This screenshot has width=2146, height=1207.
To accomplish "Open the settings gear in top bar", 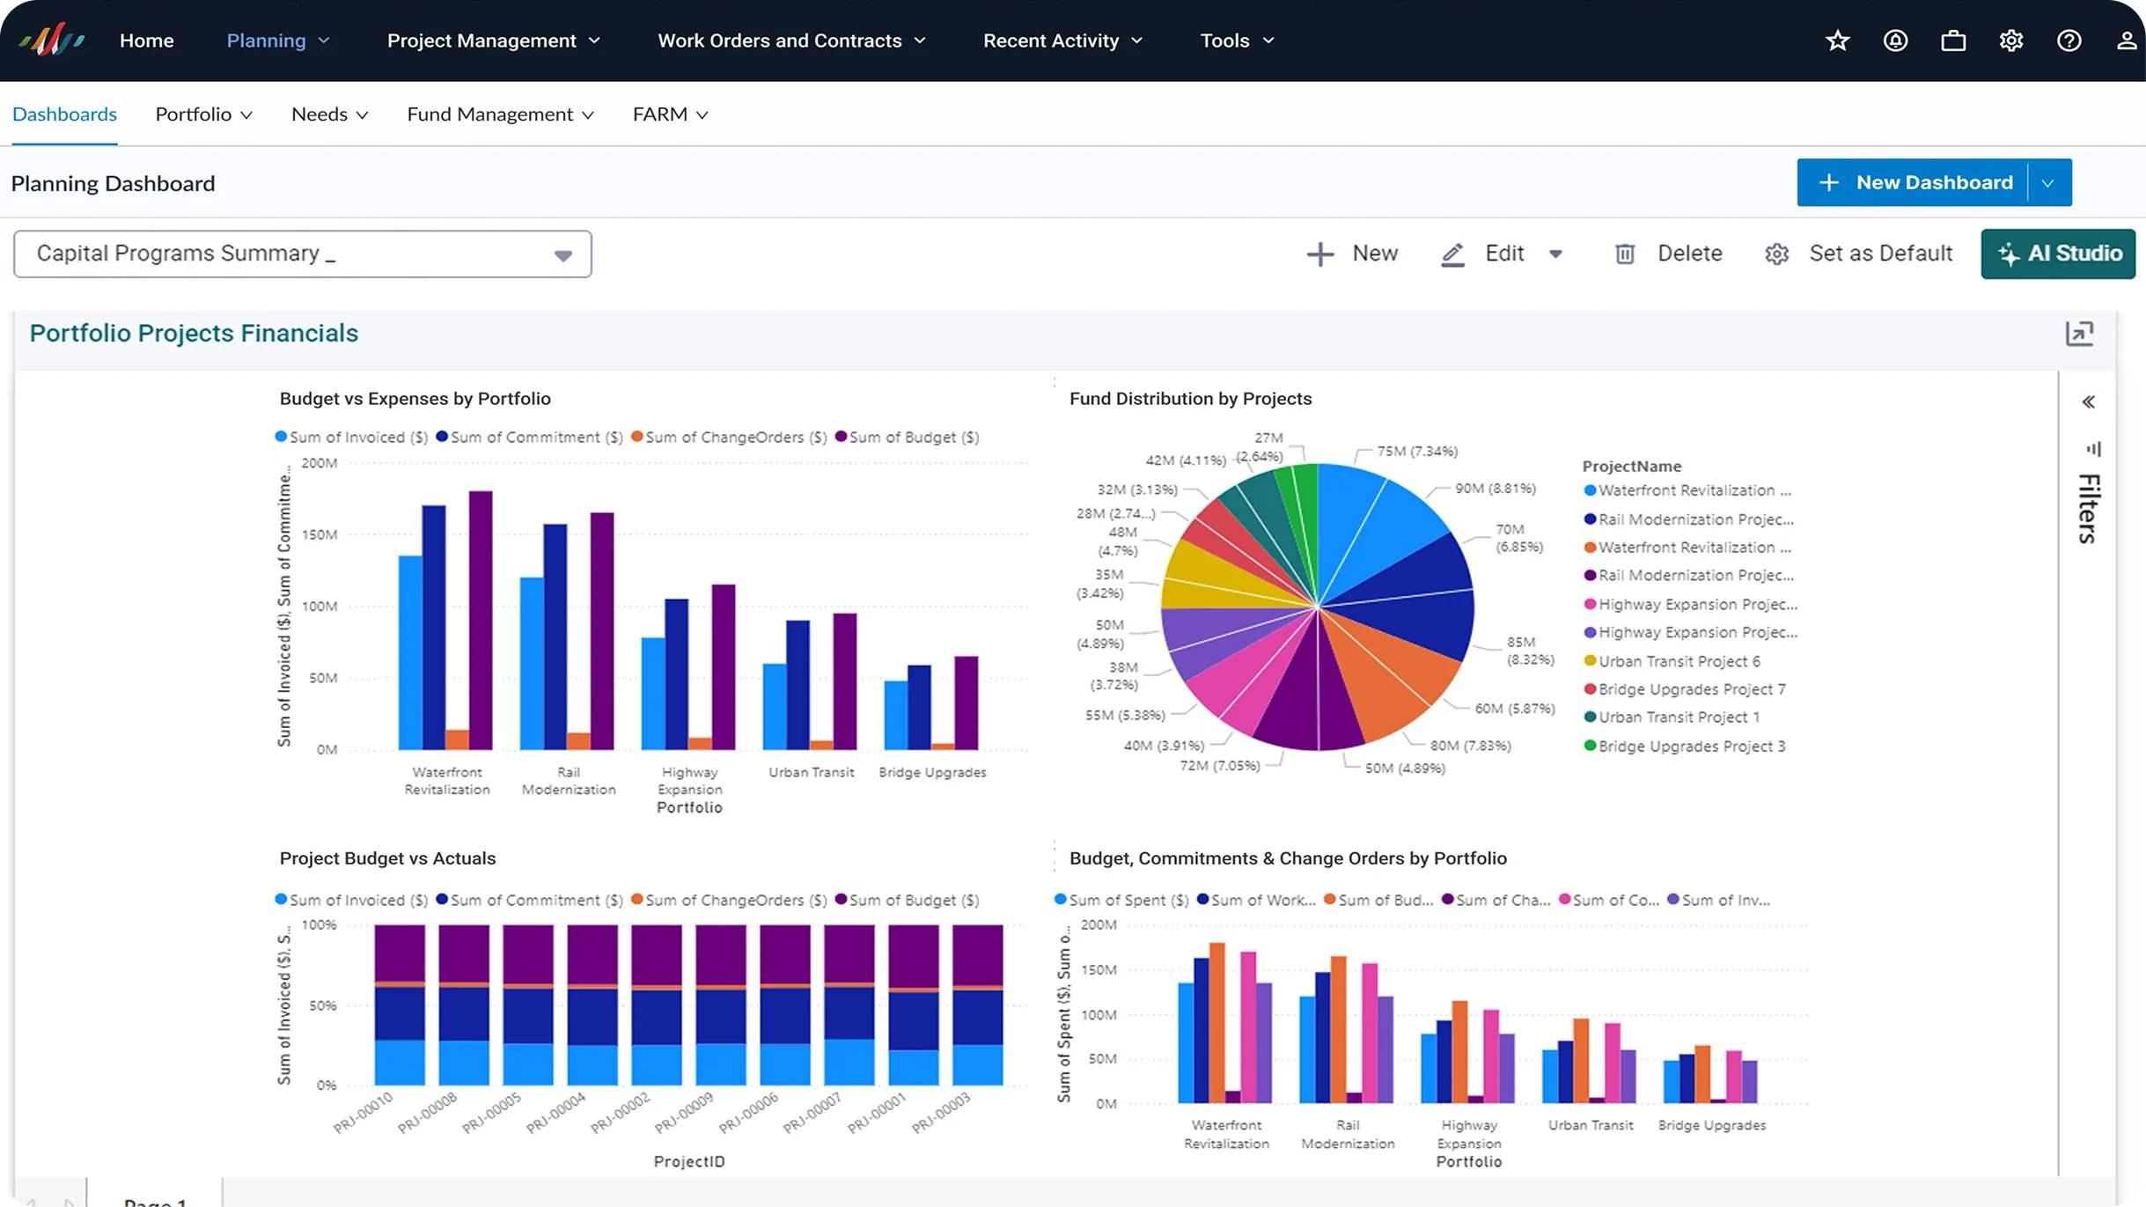I will [2011, 40].
